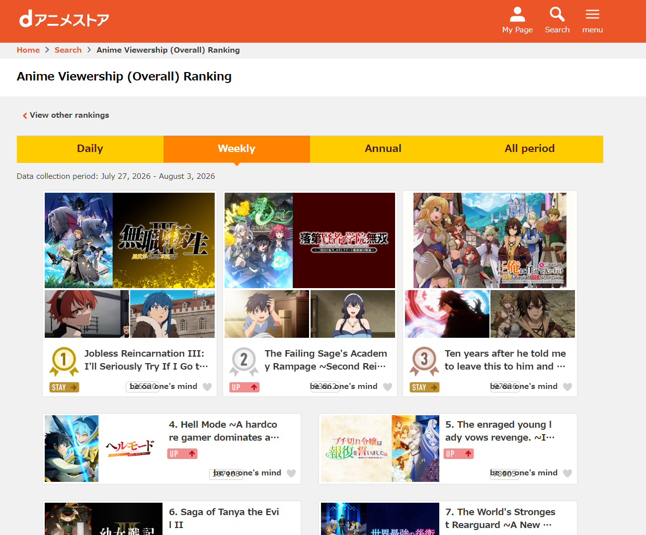Open The Failing Sage's Academy Rampage key visual
Image resolution: width=646 pixels, height=535 pixels.
coord(310,240)
